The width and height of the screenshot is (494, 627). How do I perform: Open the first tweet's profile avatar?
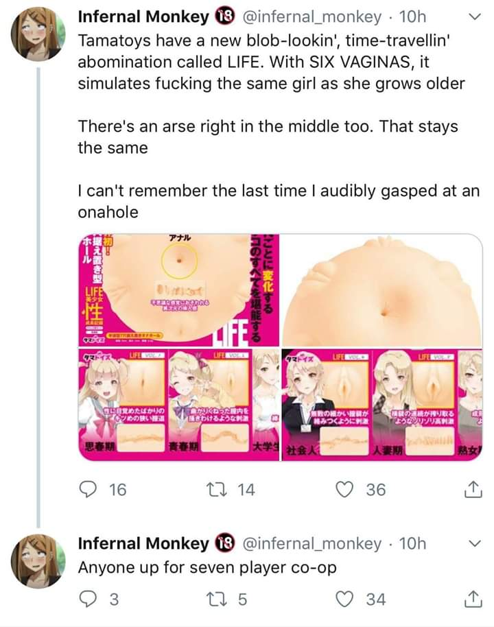pyautogui.click(x=37, y=34)
